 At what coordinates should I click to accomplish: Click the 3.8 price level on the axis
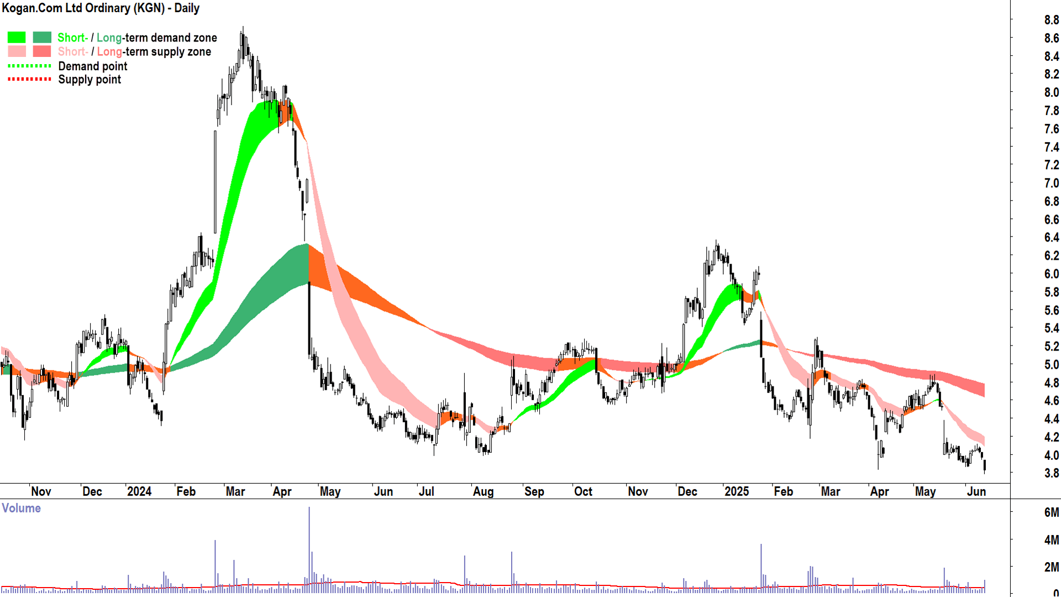(x=1051, y=473)
